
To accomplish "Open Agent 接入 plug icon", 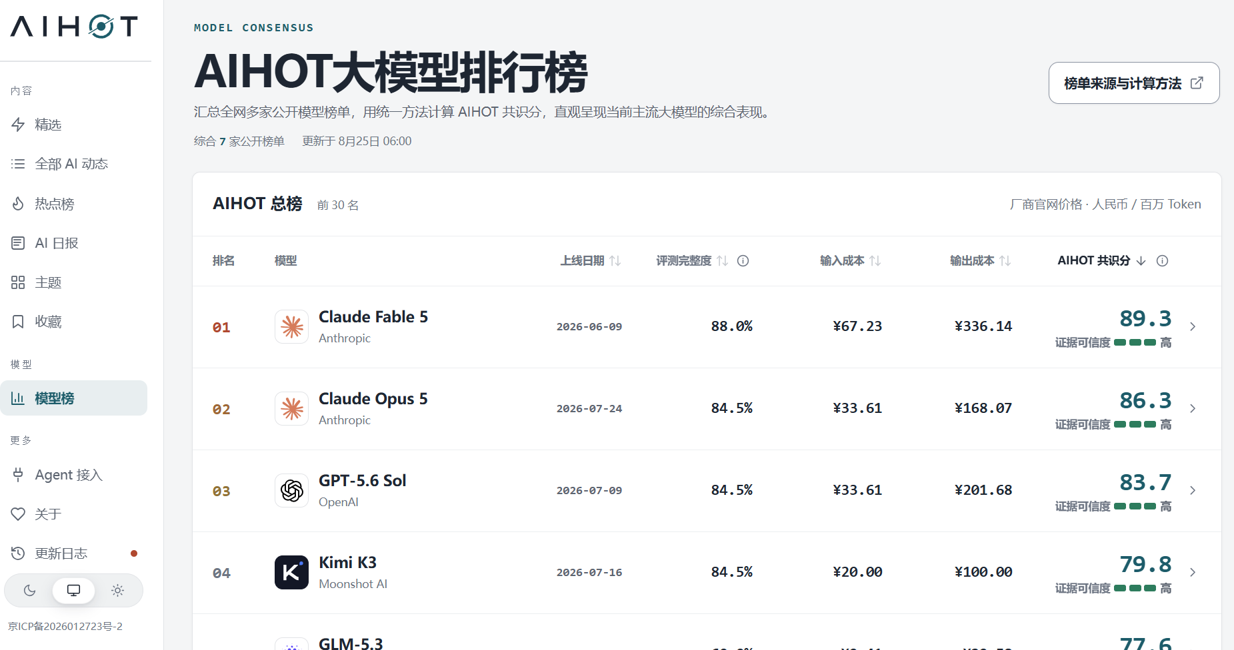I will pyautogui.click(x=18, y=475).
